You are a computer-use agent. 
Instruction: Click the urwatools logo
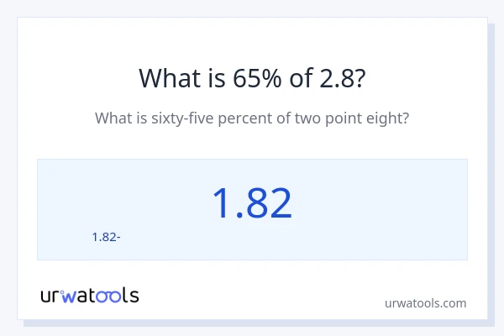pos(90,295)
